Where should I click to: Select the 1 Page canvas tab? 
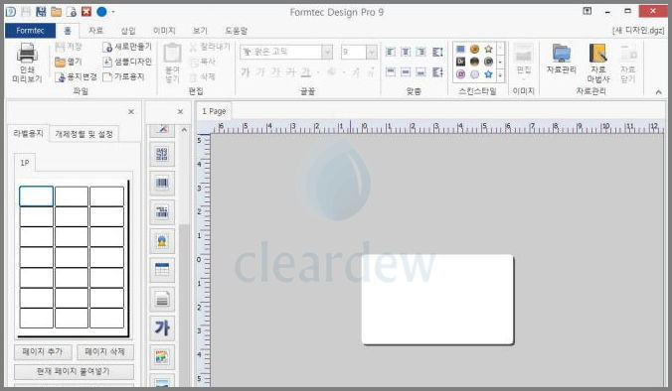(x=214, y=111)
